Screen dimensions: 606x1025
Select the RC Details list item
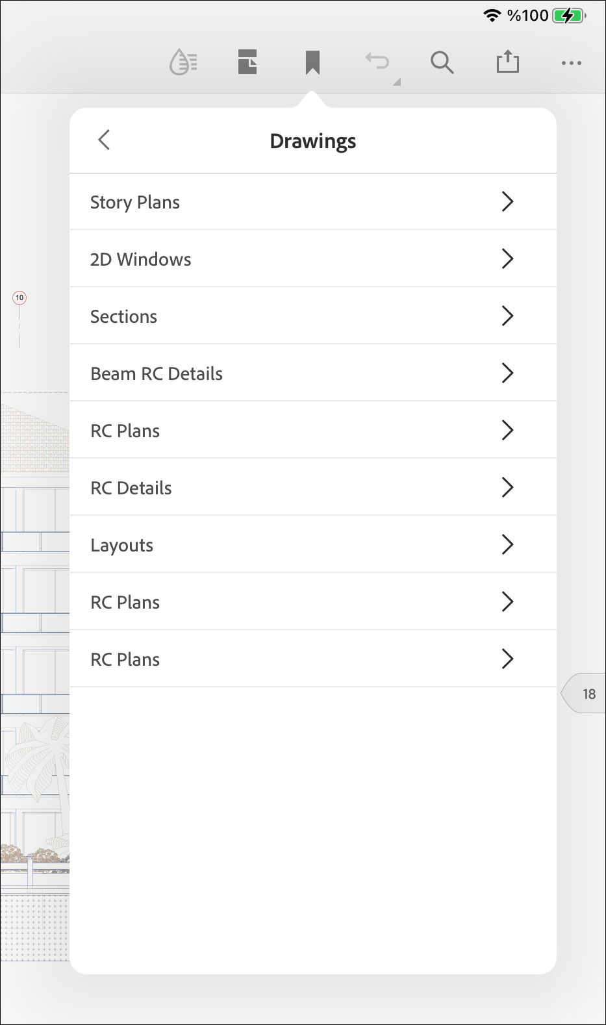(131, 488)
